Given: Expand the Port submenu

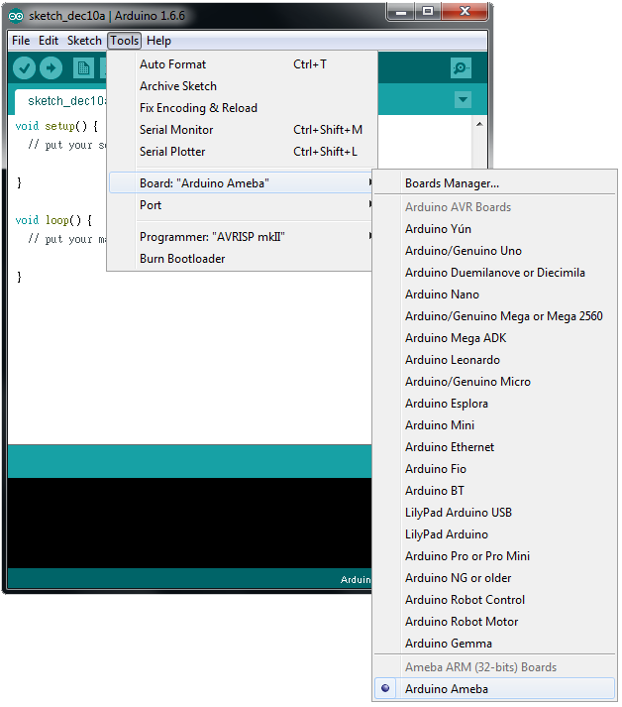Looking at the screenshot, I should coord(241,205).
